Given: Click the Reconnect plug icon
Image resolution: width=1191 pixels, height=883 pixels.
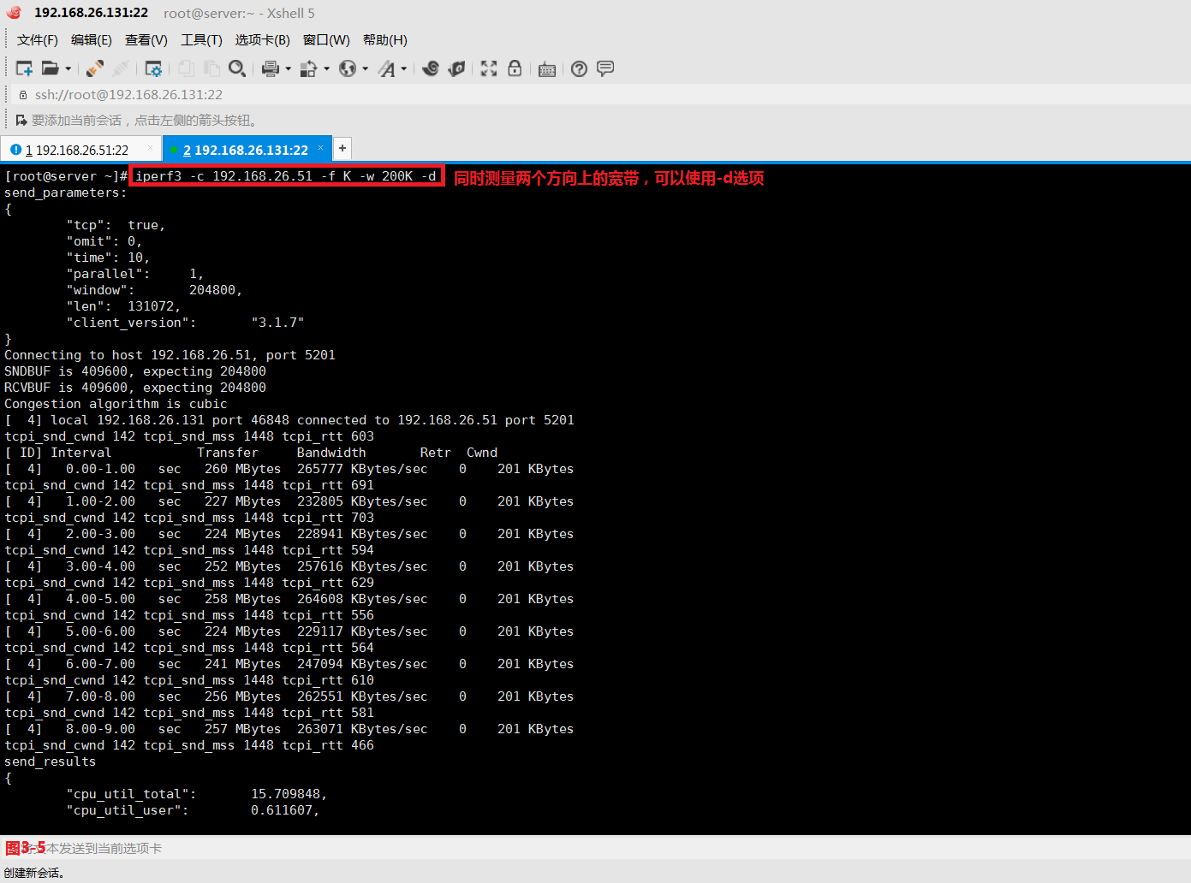Looking at the screenshot, I should pyautogui.click(x=95, y=68).
